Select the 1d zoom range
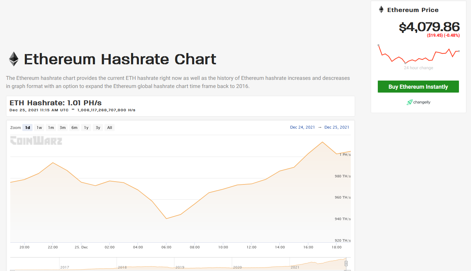 click(x=27, y=128)
